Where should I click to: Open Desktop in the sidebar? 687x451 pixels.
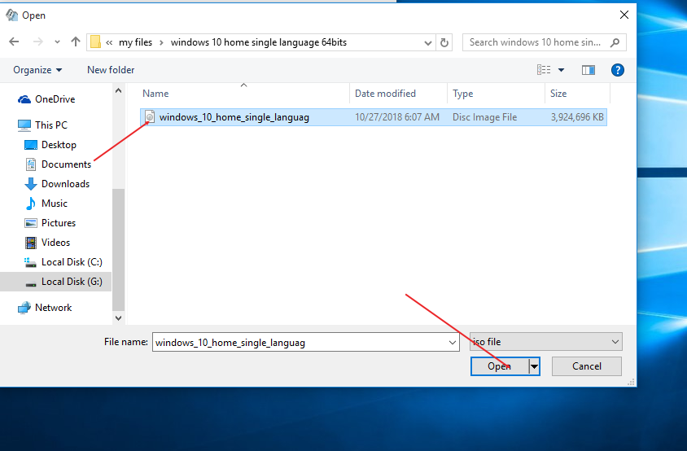[x=59, y=145]
